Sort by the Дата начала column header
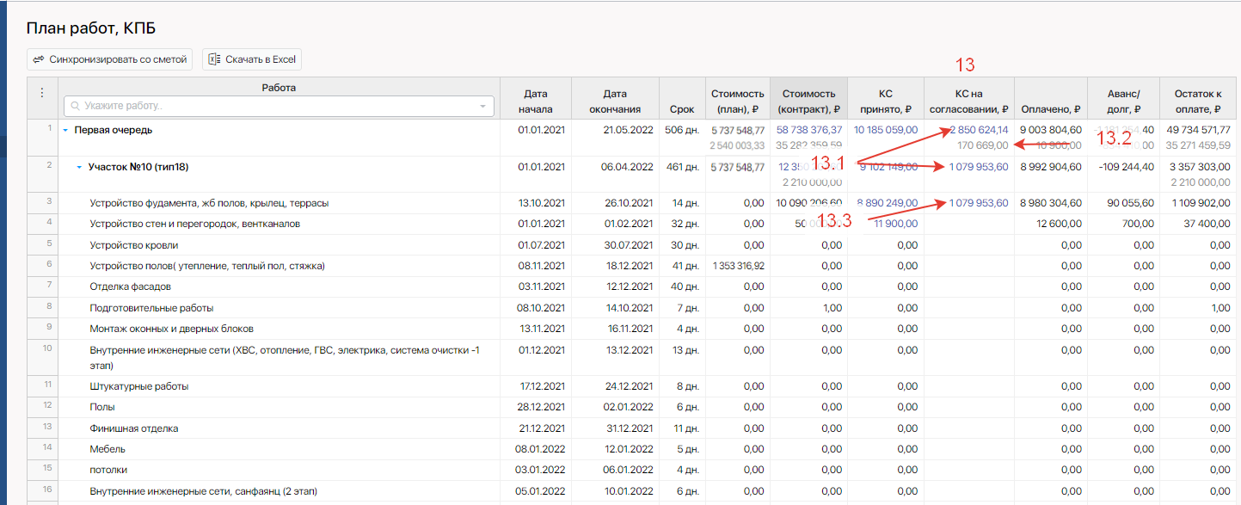The height and width of the screenshot is (505, 1241). tap(535, 102)
